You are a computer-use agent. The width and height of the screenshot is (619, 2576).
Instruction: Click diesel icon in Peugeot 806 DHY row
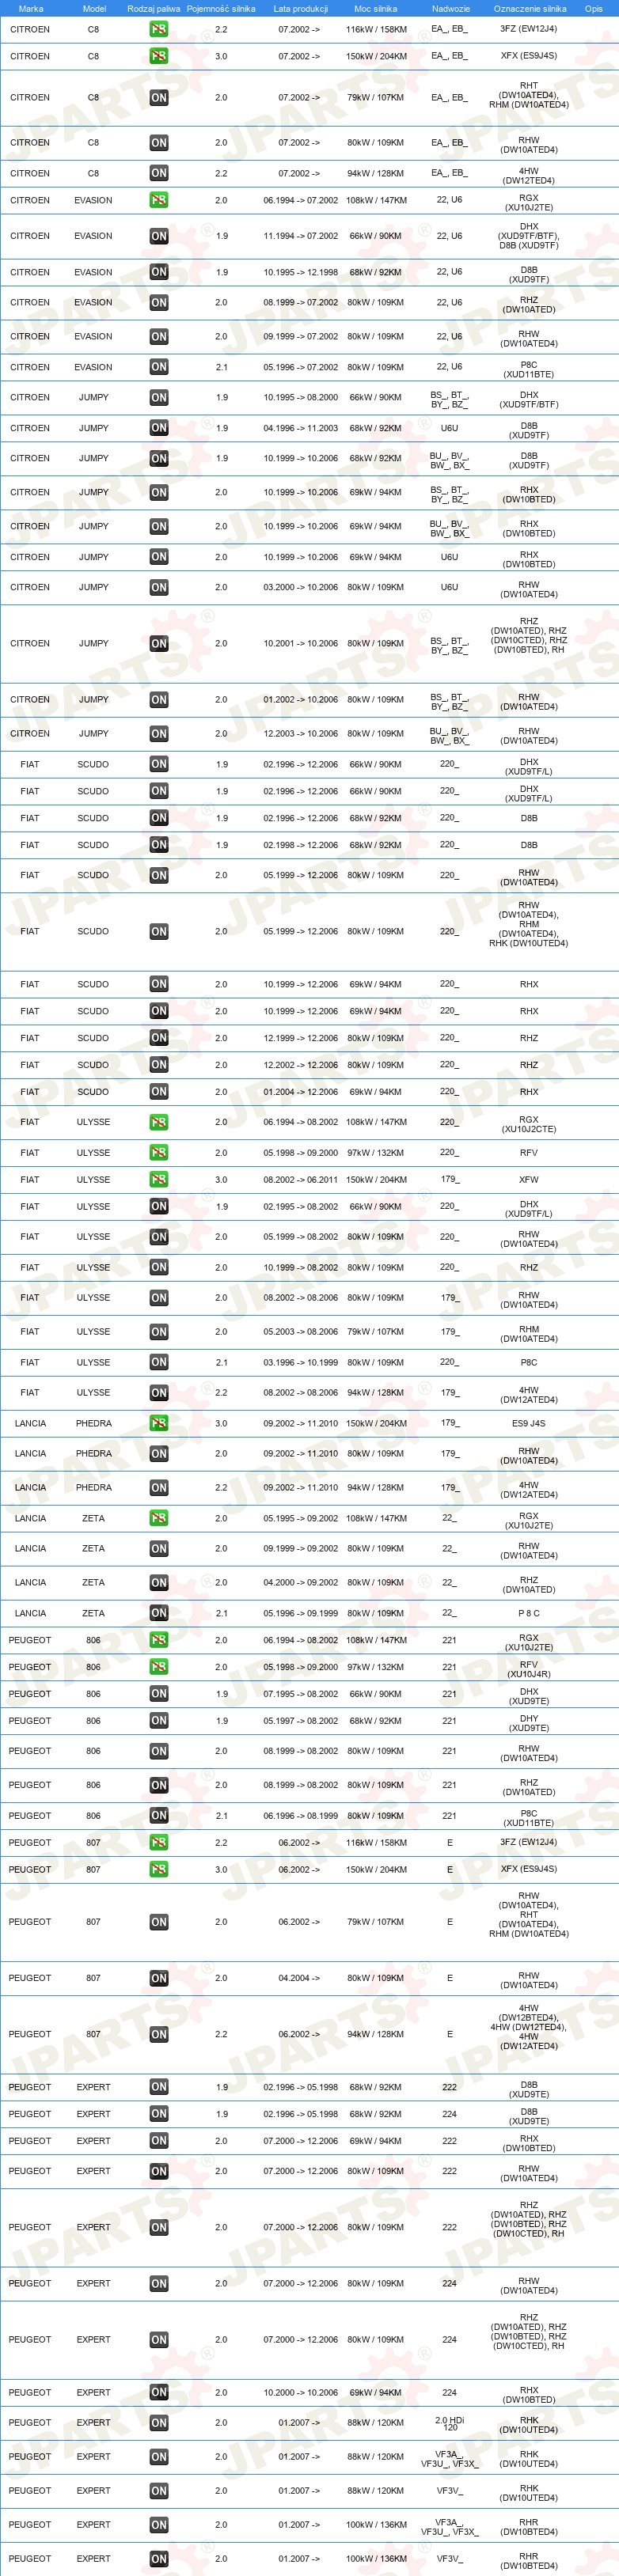click(x=158, y=1721)
